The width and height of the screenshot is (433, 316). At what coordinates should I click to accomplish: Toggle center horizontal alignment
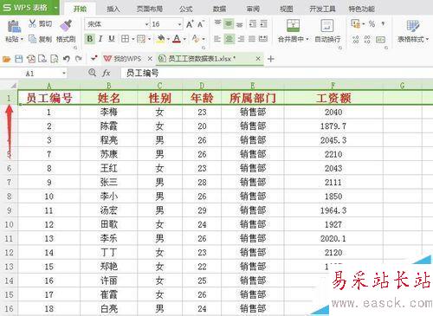click(229, 39)
